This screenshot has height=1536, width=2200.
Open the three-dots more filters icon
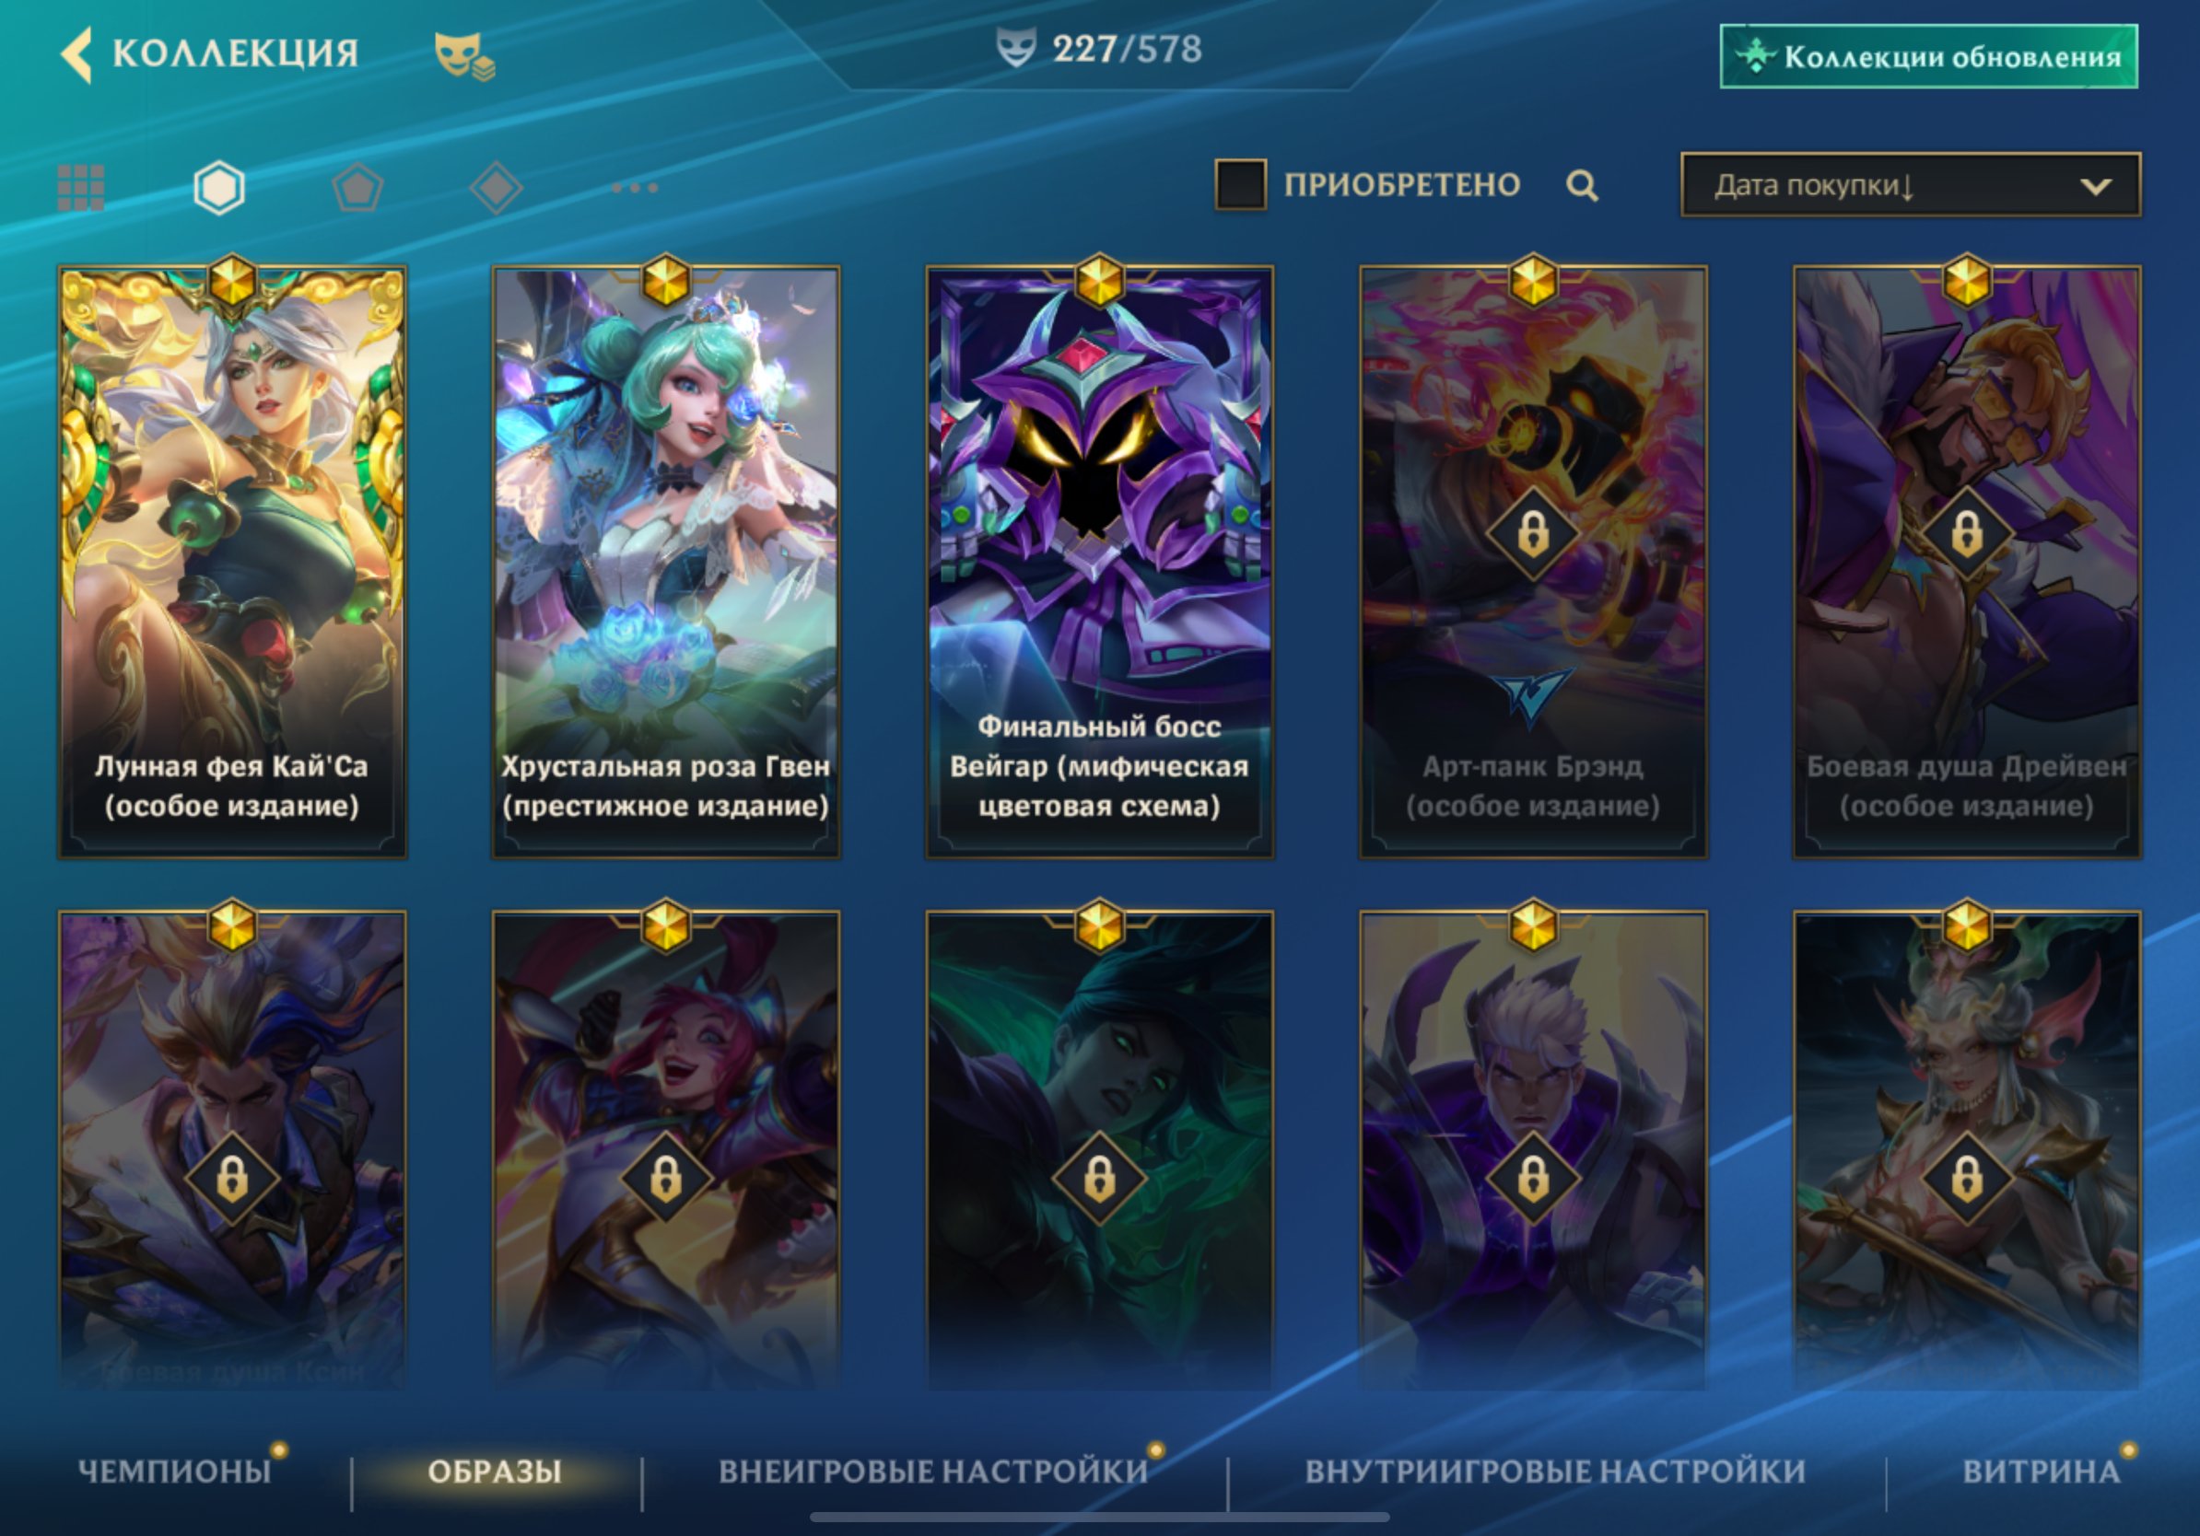[636, 188]
